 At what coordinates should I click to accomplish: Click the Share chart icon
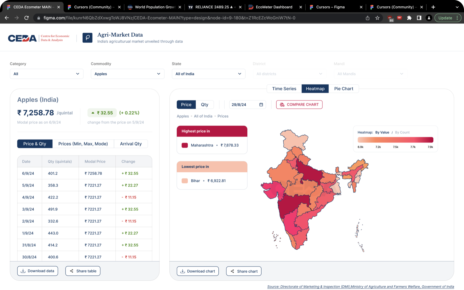click(232, 271)
